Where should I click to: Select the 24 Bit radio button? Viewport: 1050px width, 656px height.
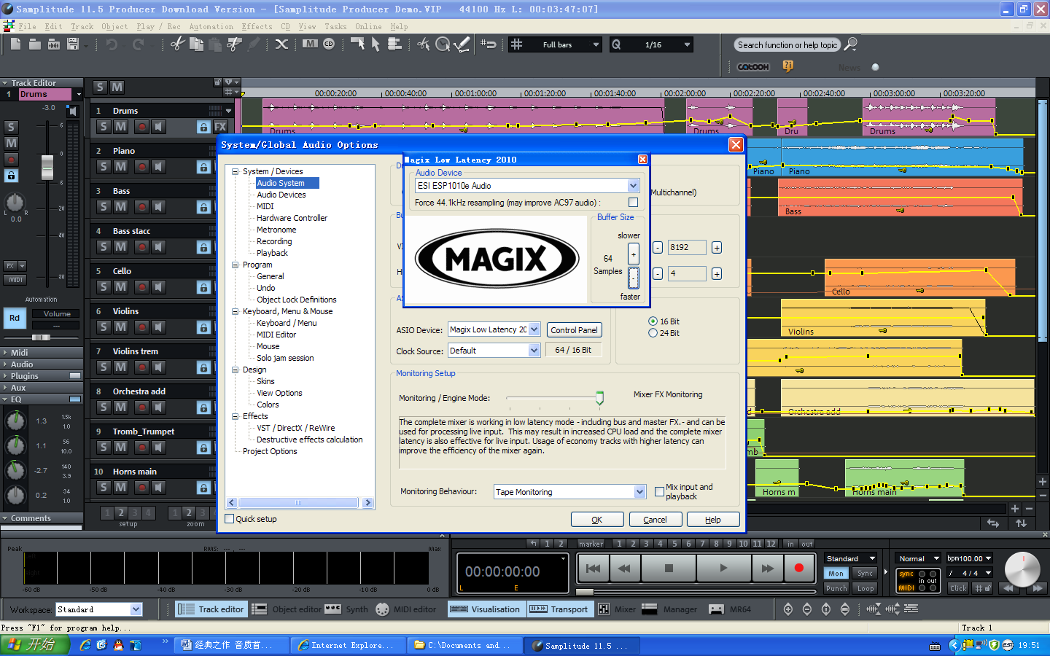point(653,333)
